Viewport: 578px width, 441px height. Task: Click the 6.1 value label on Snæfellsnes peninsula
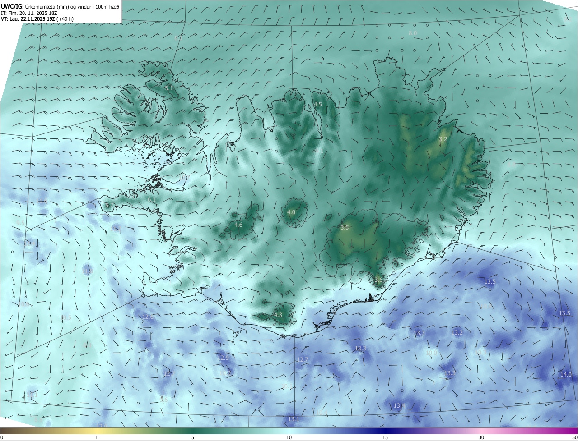click(x=152, y=199)
